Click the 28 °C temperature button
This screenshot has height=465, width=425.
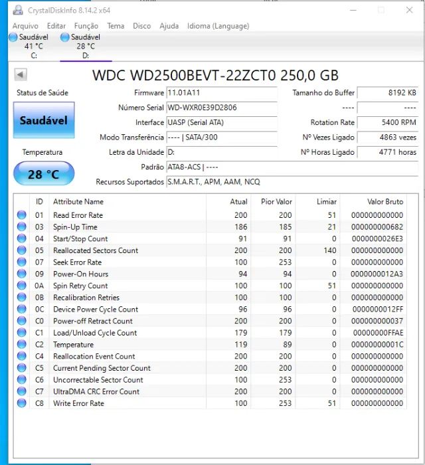[x=44, y=174]
